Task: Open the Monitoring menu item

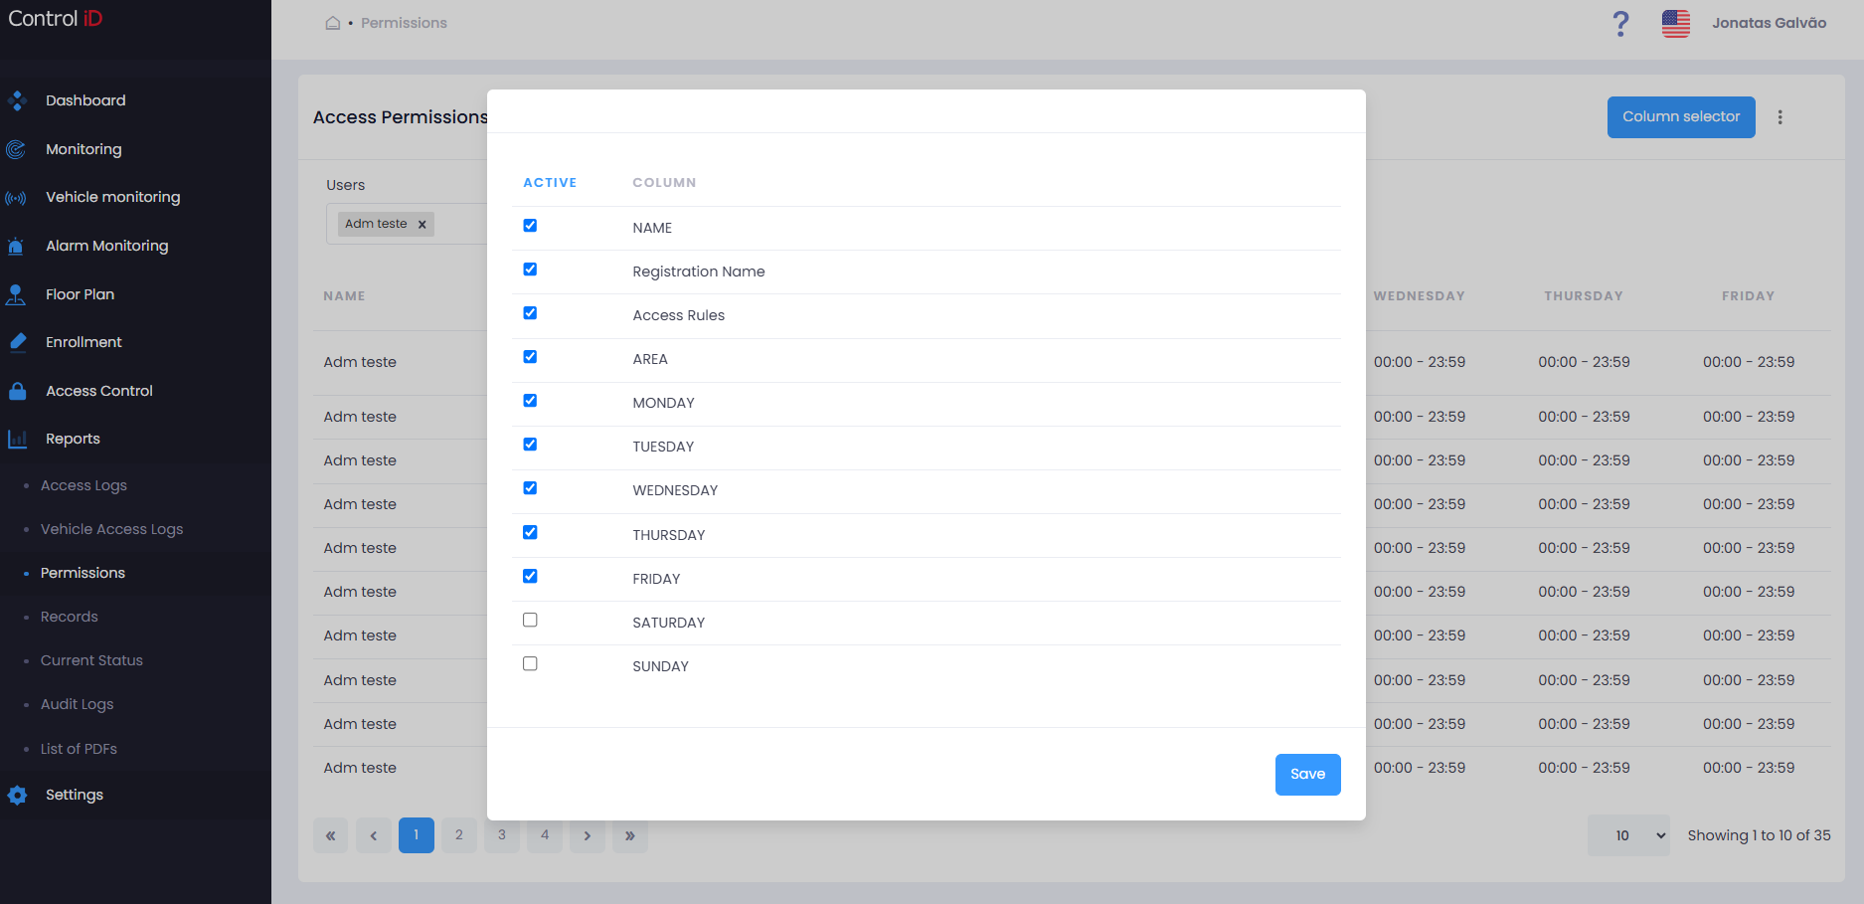Action: click(x=84, y=149)
